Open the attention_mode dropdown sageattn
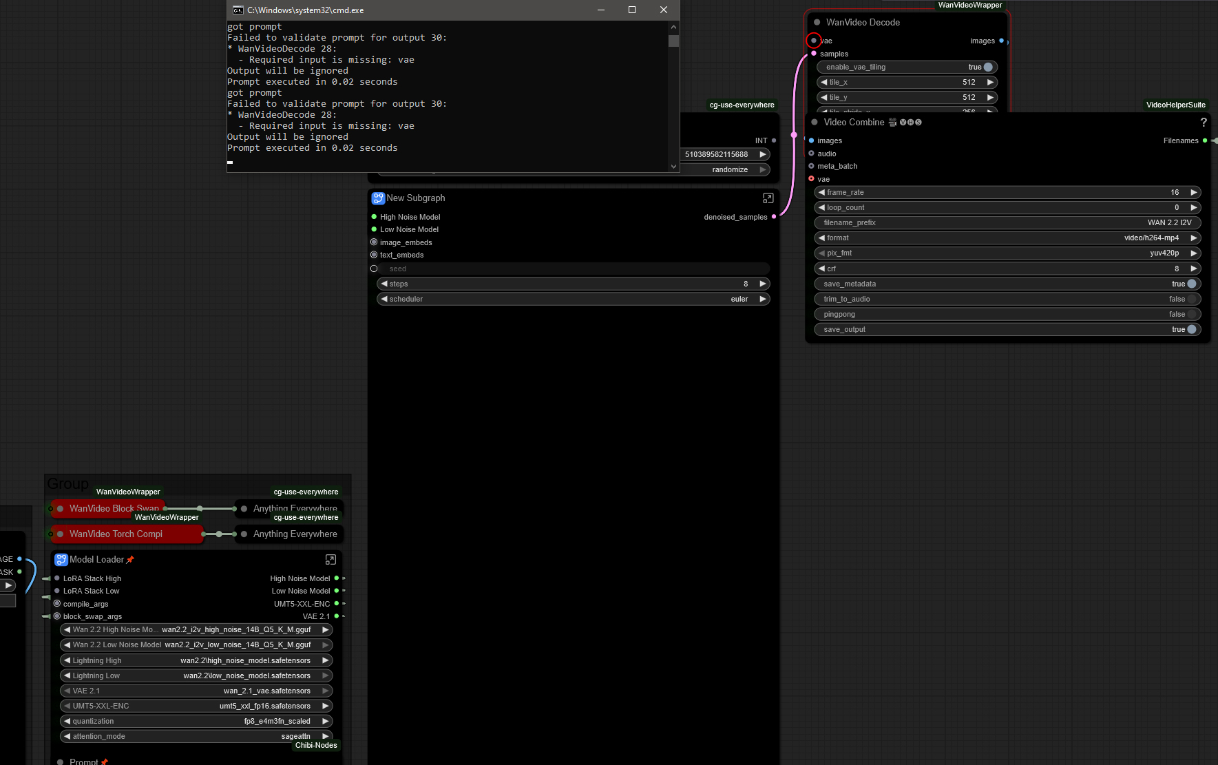This screenshot has height=765, width=1218. click(x=196, y=736)
